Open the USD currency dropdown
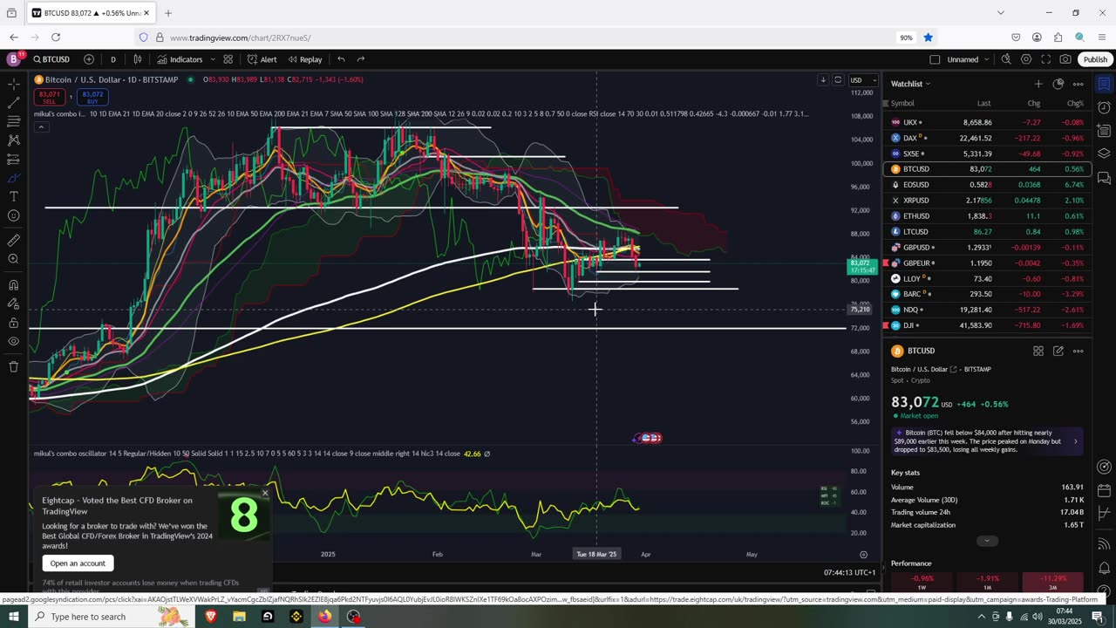 (862, 80)
